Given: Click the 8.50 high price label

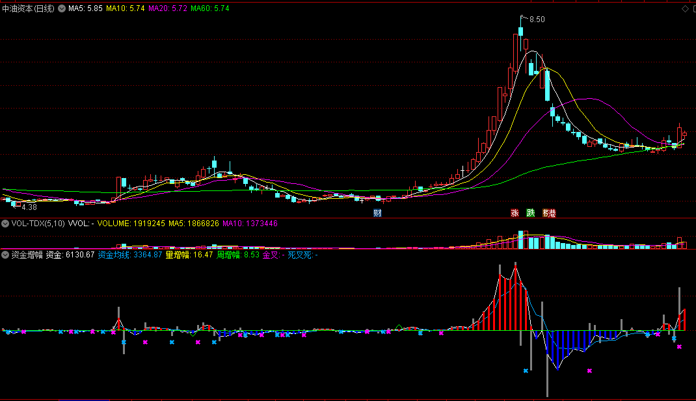Looking at the screenshot, I should [537, 19].
